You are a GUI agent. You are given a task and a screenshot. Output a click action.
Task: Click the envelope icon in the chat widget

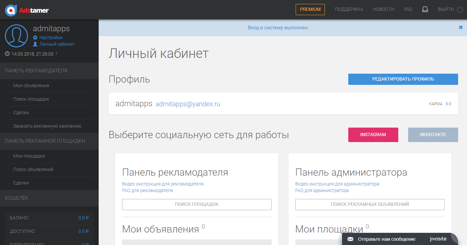tap(350, 239)
